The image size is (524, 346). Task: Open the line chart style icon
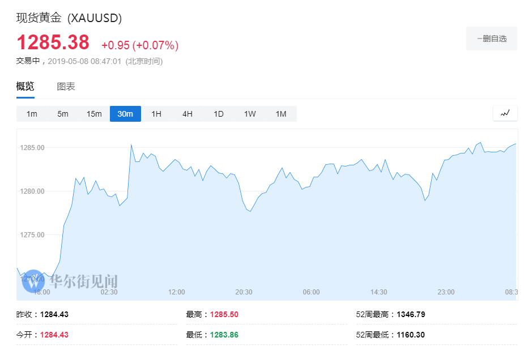(504, 113)
